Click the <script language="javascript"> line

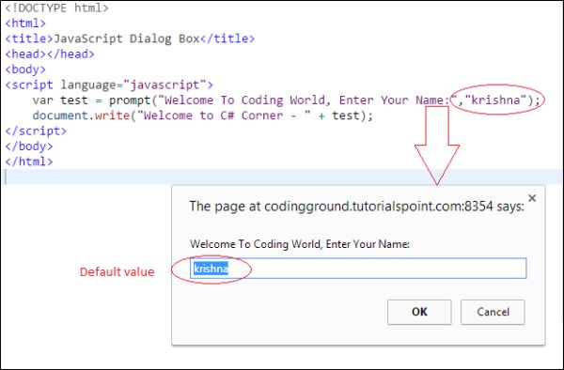(x=109, y=85)
